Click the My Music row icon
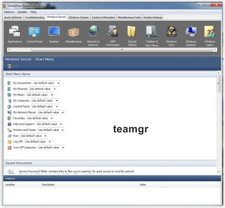Viewport: 225px width, 208px height. click(9, 95)
